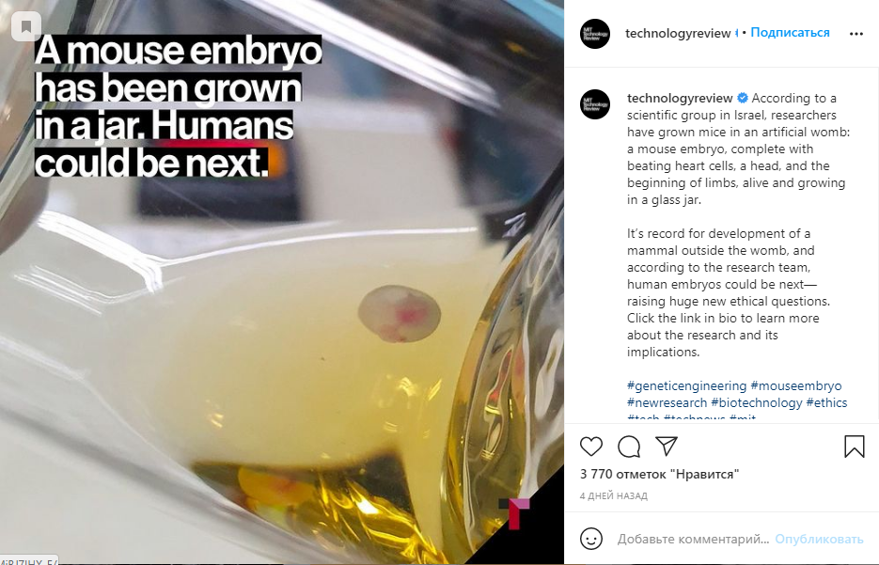
Task: Save post with bookmark icon below caption
Action: [x=855, y=447]
